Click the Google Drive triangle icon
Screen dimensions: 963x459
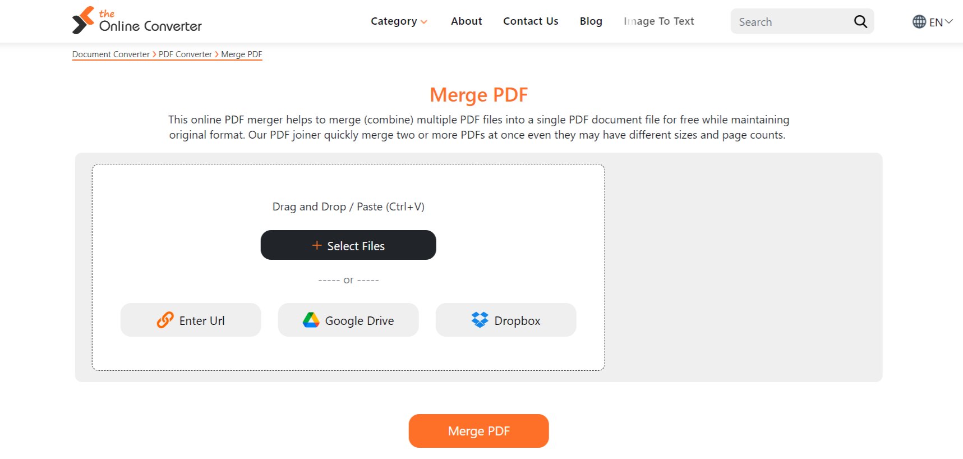311,320
